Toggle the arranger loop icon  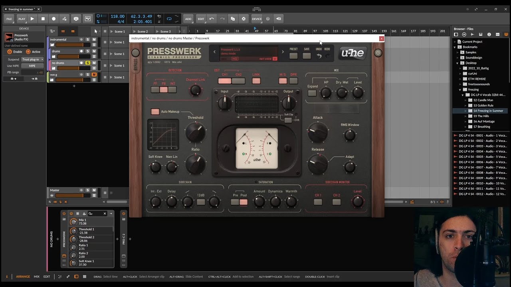tap(169, 19)
